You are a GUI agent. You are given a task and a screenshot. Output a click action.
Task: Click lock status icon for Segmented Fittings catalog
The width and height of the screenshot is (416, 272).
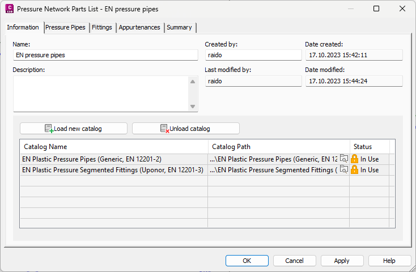pyautogui.click(x=355, y=169)
